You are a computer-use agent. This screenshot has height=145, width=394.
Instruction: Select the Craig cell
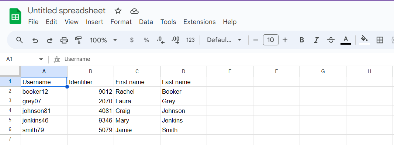point(137,111)
